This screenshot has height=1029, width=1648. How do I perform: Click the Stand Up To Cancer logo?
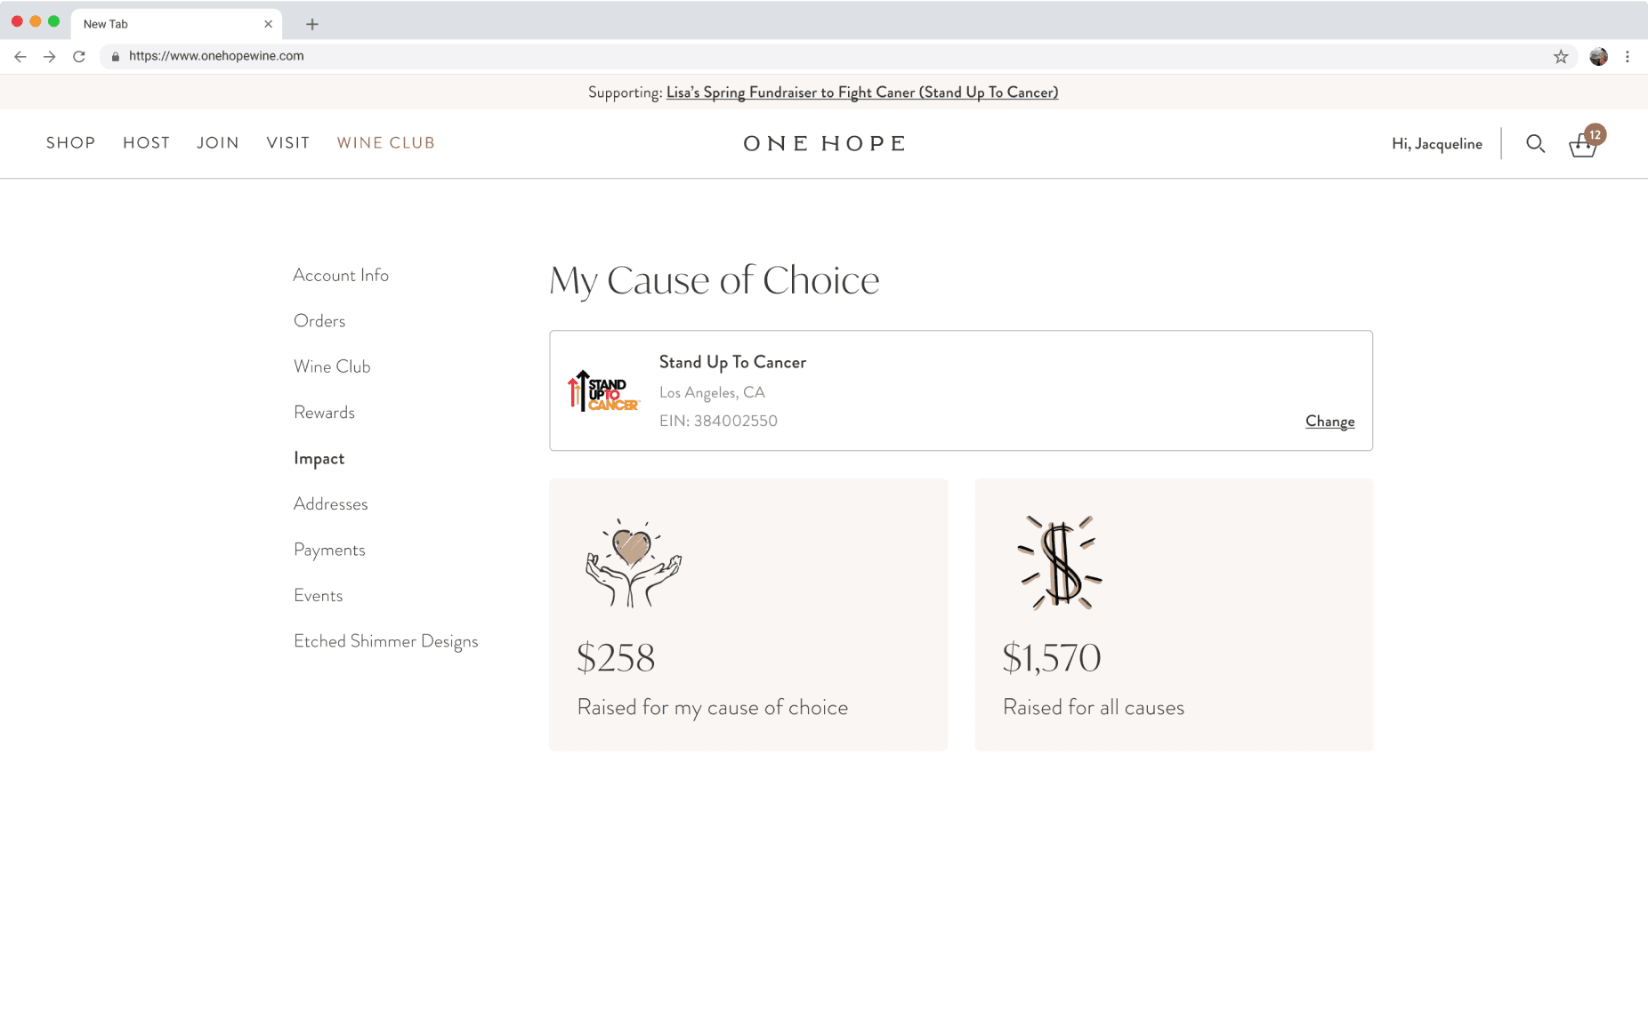point(602,391)
